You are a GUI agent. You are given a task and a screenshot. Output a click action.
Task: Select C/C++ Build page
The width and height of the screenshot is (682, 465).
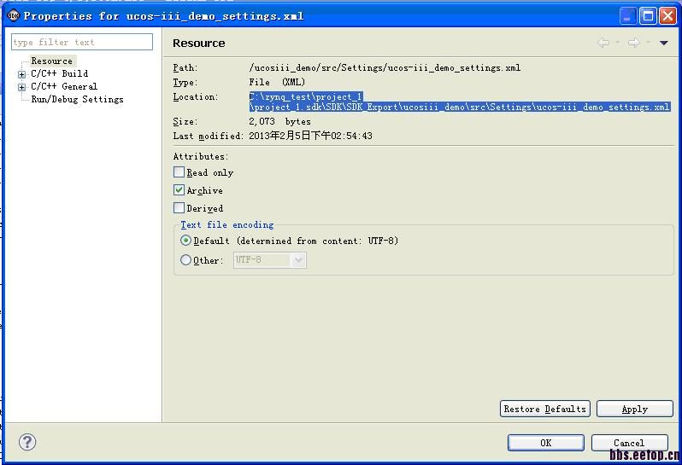pos(60,73)
